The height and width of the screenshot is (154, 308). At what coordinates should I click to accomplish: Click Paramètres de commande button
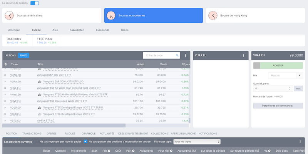278,106
